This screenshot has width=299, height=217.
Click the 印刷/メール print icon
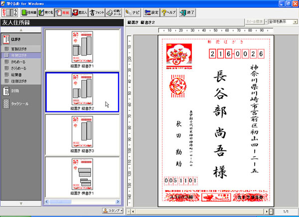tap(113, 11)
